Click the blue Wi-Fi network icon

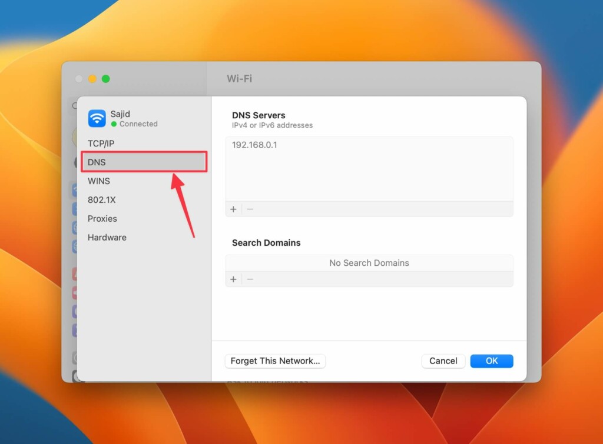tap(97, 118)
